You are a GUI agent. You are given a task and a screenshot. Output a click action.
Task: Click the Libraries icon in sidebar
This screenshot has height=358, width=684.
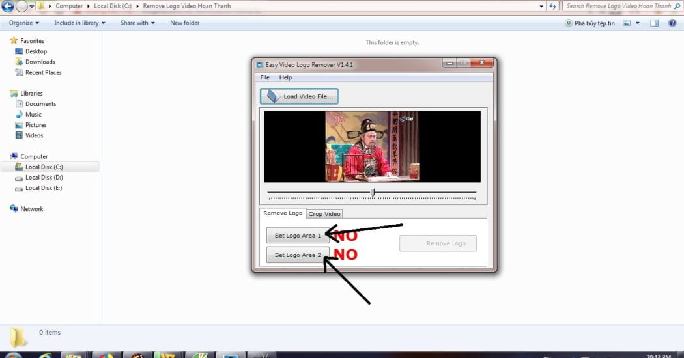(x=14, y=93)
